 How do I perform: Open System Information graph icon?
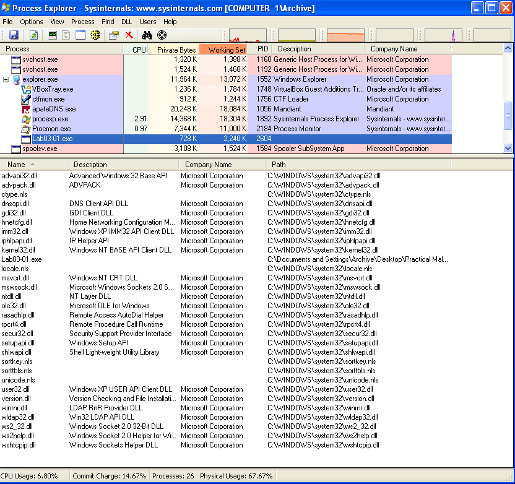tap(53, 35)
